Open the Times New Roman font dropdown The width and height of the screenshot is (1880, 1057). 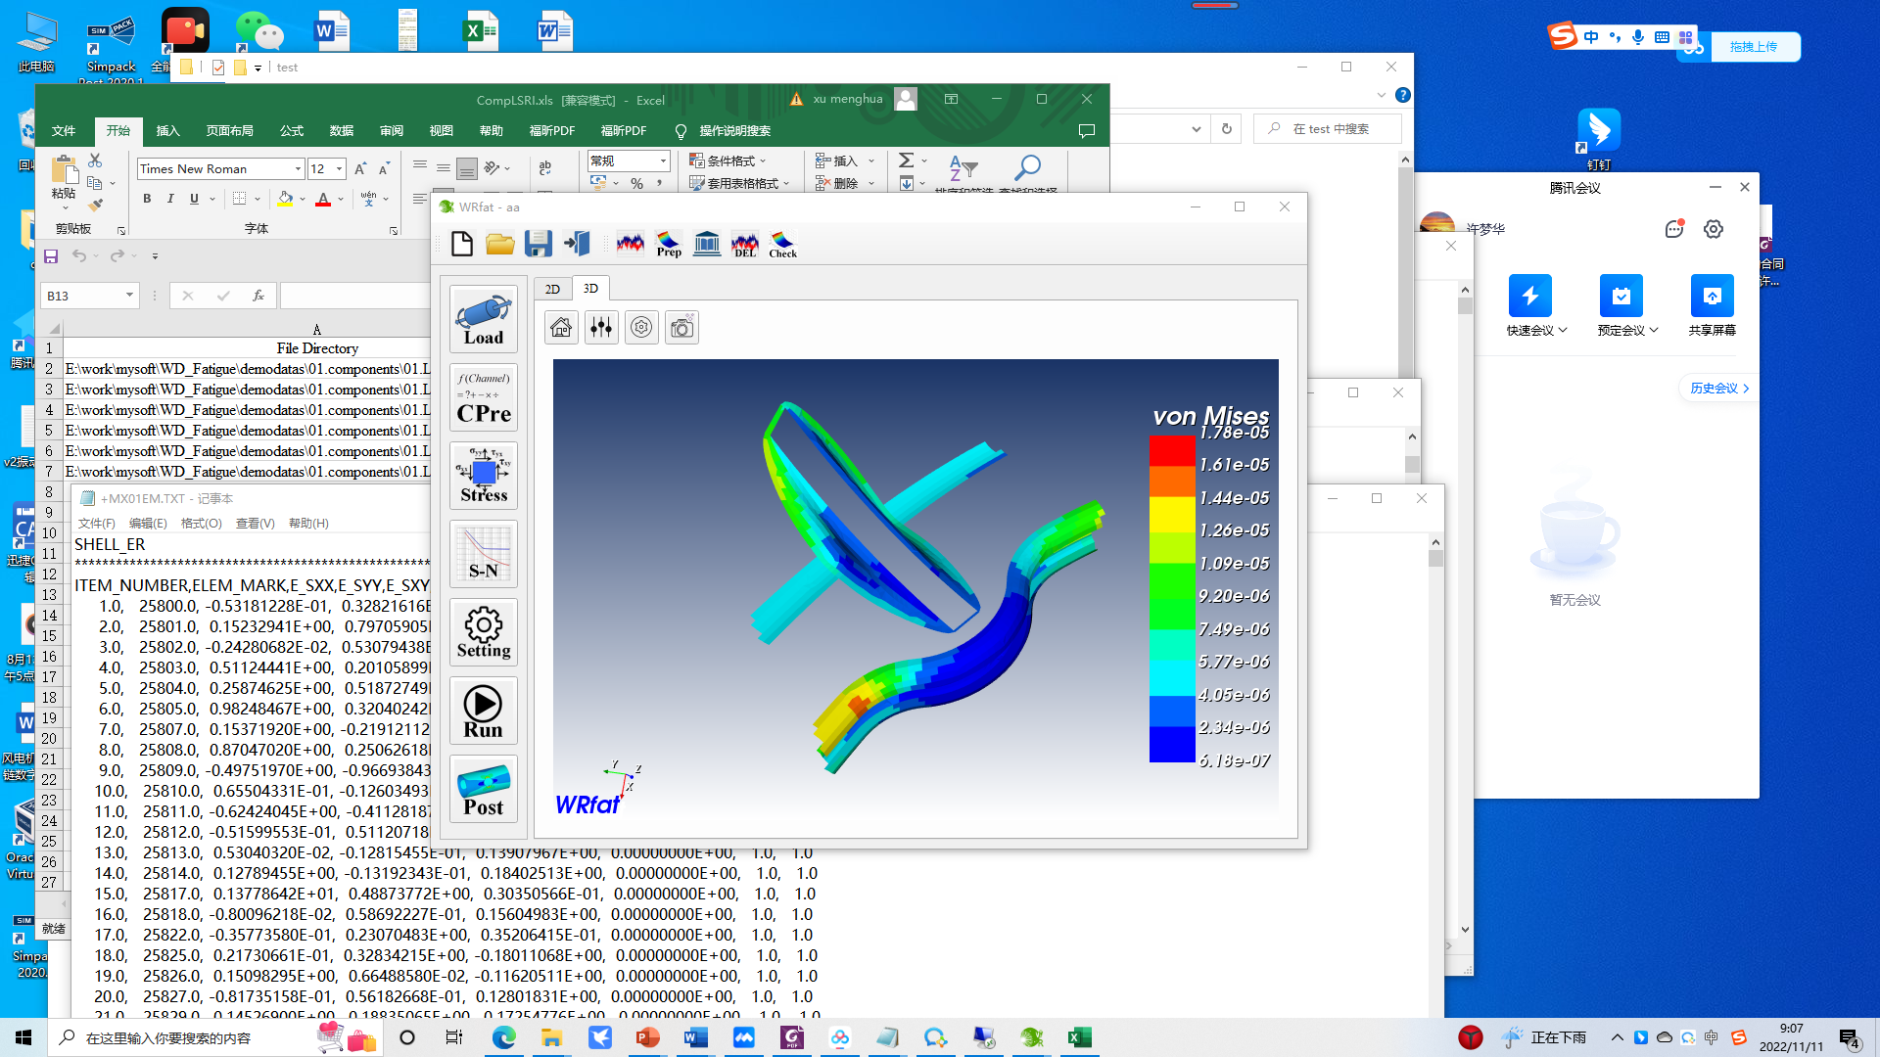click(x=298, y=169)
